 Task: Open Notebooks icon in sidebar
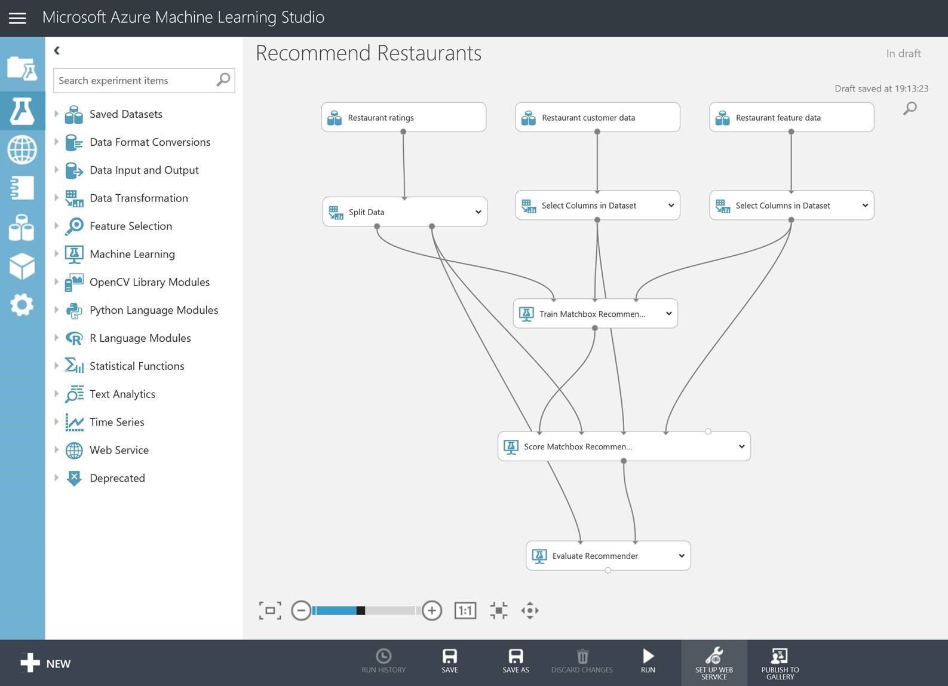22,188
